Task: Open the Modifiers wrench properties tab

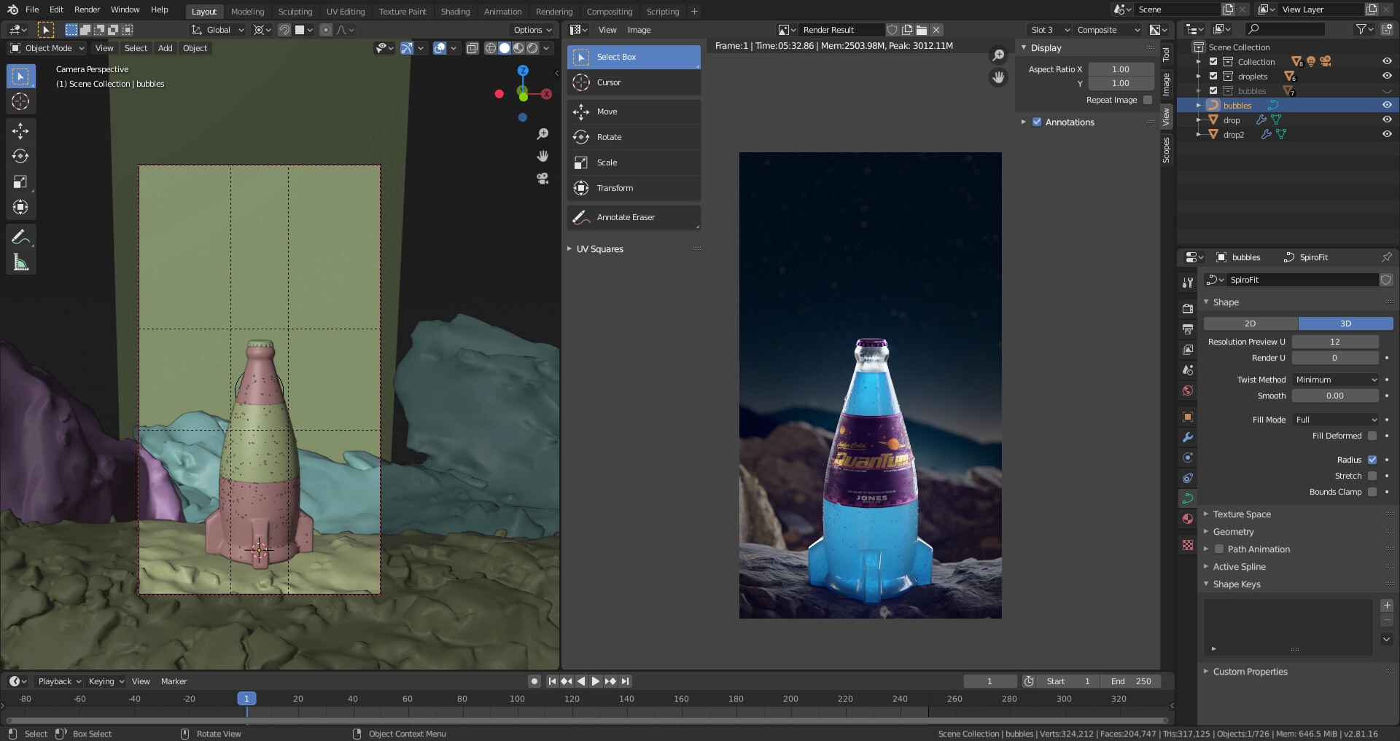Action: (x=1188, y=437)
